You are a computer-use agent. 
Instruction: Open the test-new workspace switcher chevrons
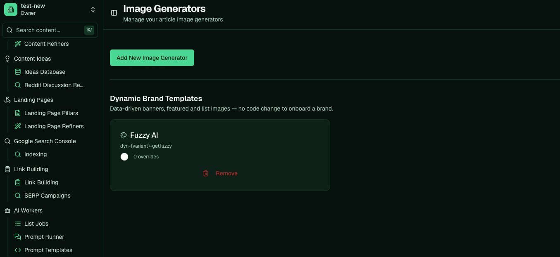93,9
